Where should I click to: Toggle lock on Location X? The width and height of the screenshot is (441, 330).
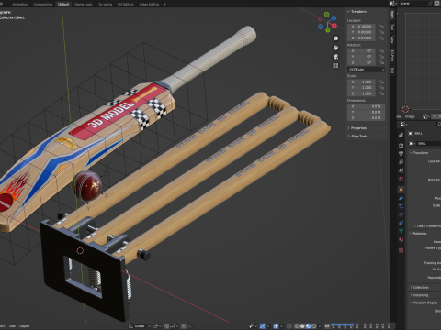coord(382,27)
